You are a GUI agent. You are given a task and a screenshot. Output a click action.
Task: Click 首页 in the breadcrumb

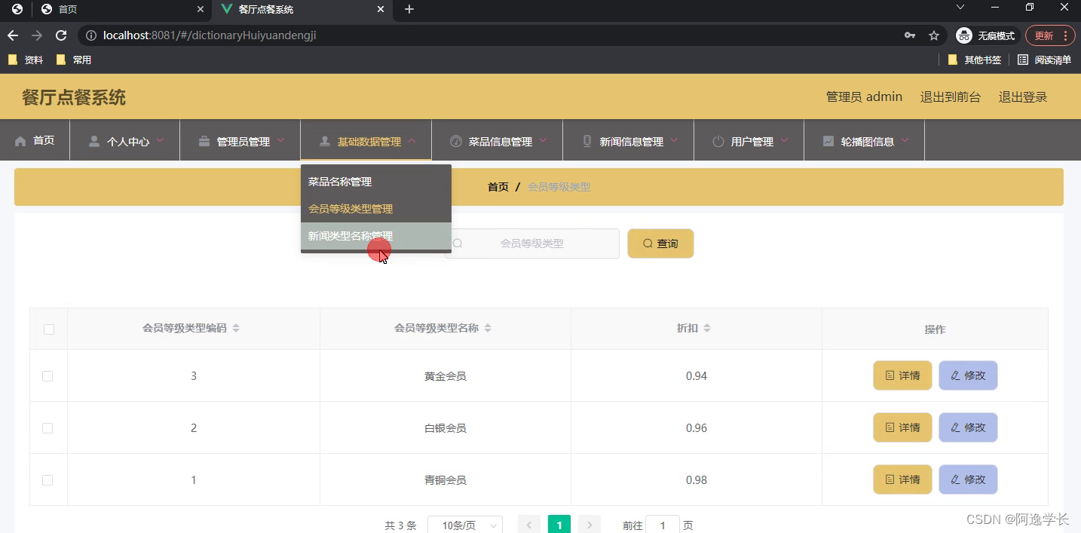click(x=498, y=187)
